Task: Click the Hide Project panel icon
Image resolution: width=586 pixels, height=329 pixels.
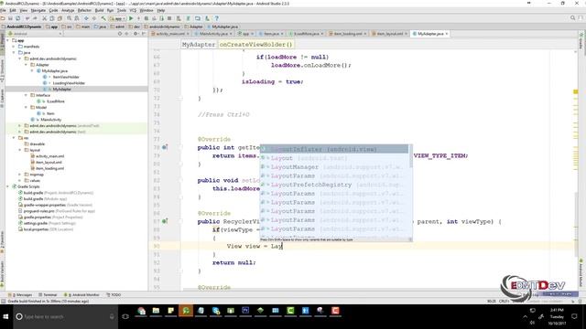Action: (x=144, y=34)
